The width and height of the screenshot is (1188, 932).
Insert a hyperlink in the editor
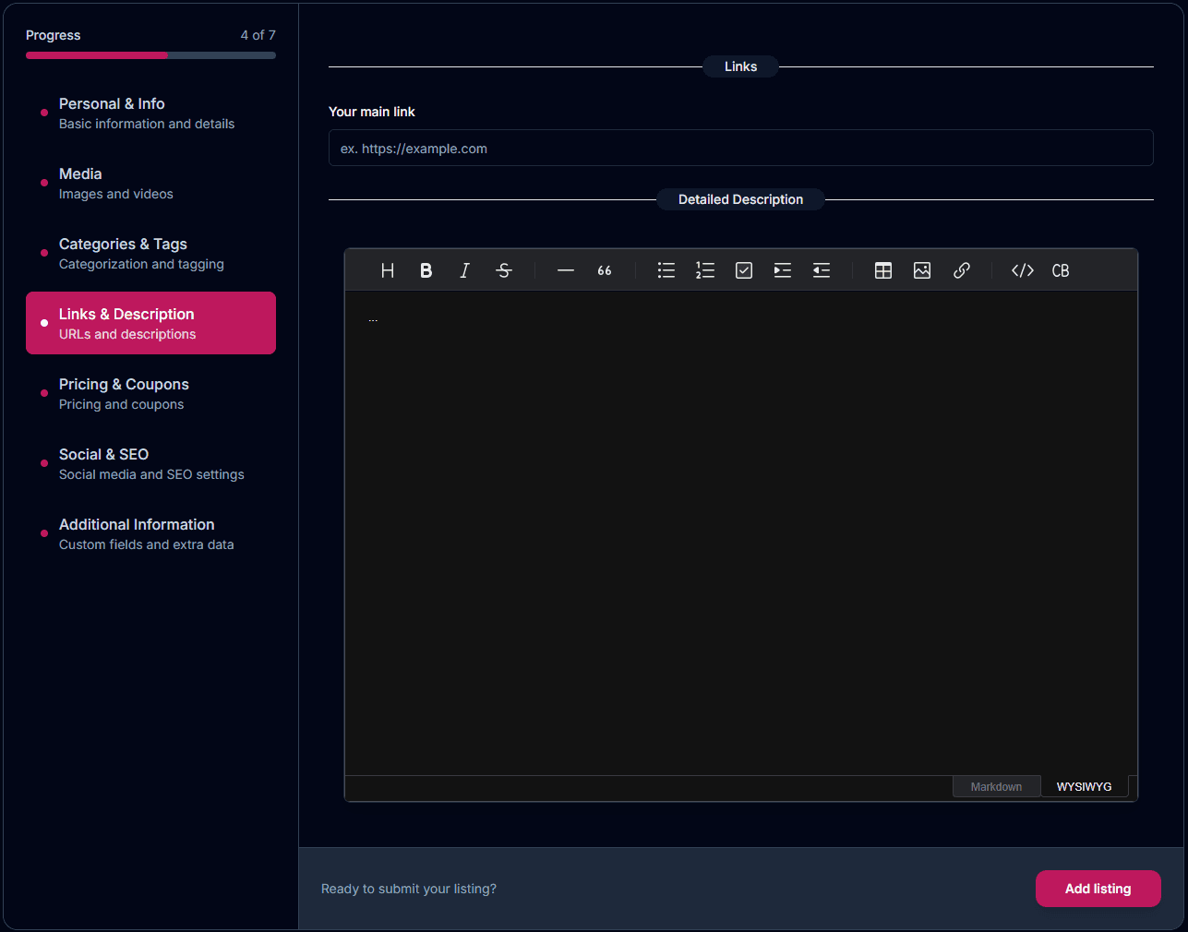point(961,270)
